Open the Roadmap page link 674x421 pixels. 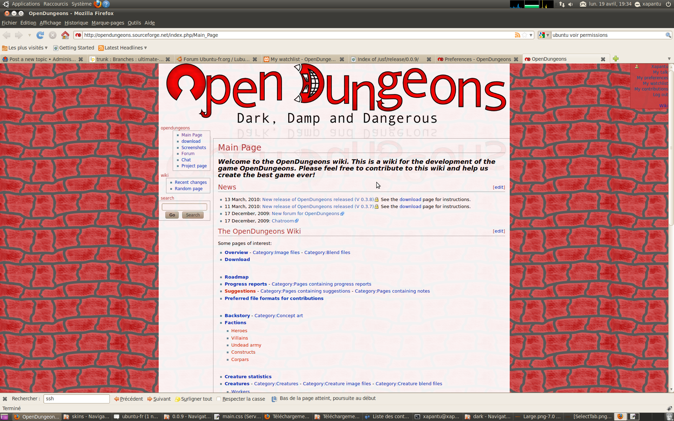point(236,277)
